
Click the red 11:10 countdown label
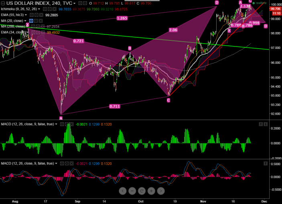tap(276, 14)
